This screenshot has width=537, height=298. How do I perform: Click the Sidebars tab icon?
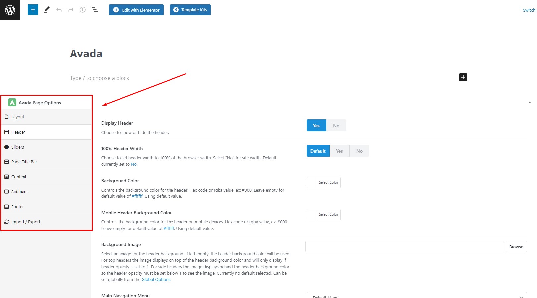point(6,192)
